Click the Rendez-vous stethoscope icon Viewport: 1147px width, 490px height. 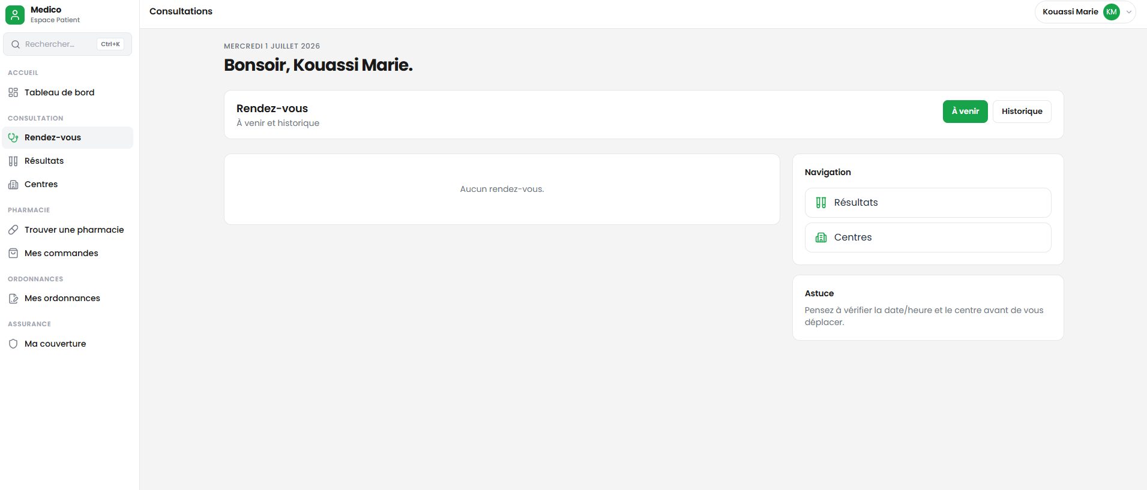click(13, 137)
